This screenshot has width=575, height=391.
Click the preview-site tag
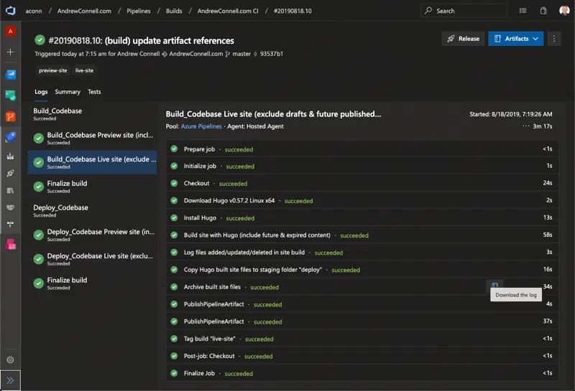[x=52, y=70]
